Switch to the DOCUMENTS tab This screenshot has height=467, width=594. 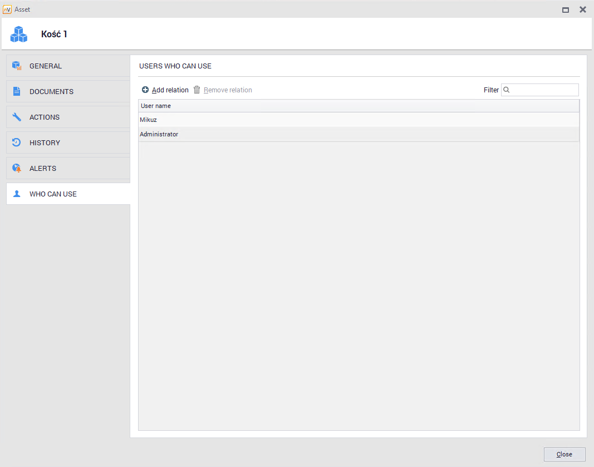(51, 91)
